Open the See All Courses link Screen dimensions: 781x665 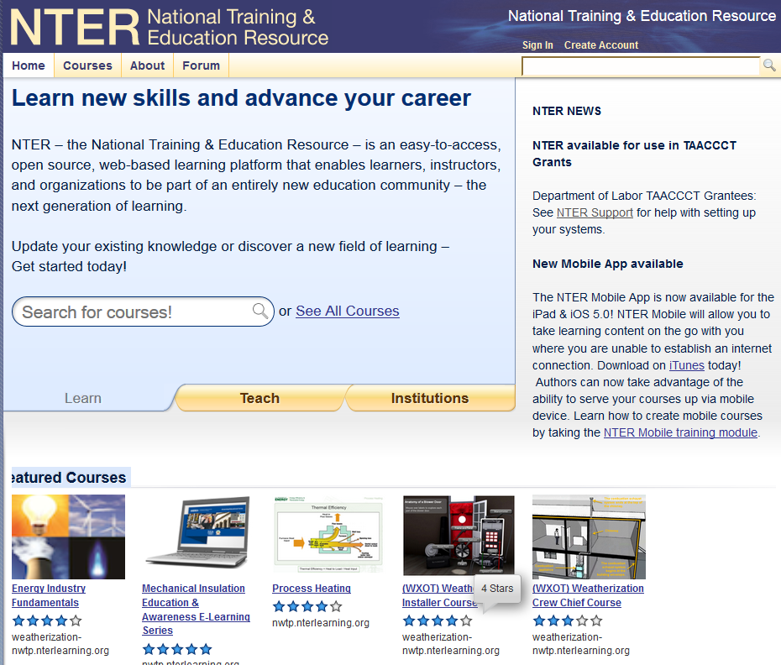coord(347,311)
